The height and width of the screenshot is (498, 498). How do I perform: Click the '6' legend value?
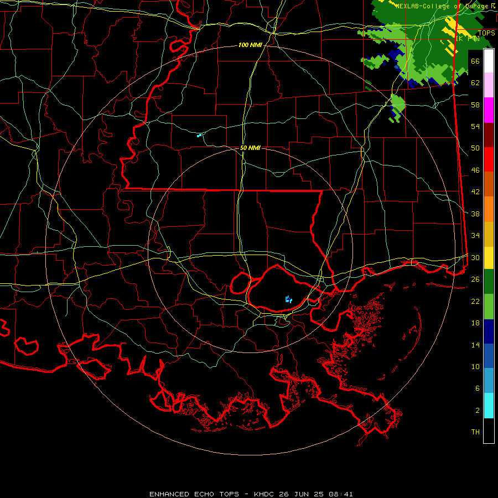(478, 388)
